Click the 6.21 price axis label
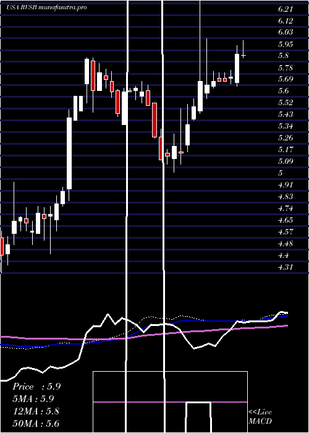The image size is (309, 433). click(286, 9)
